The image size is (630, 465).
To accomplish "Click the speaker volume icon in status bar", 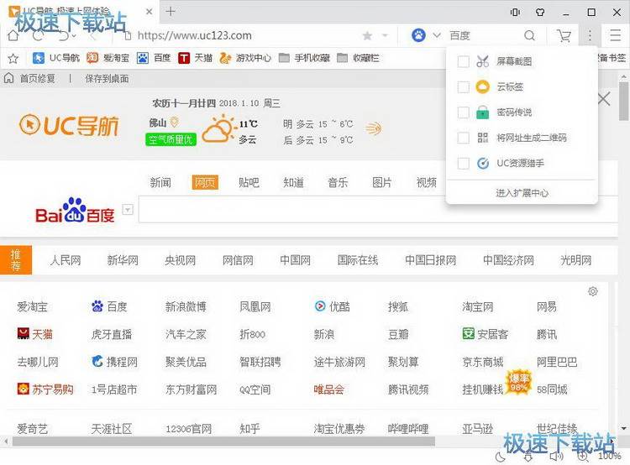I will (x=556, y=457).
